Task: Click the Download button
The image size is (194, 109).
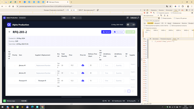Action: point(118,32)
